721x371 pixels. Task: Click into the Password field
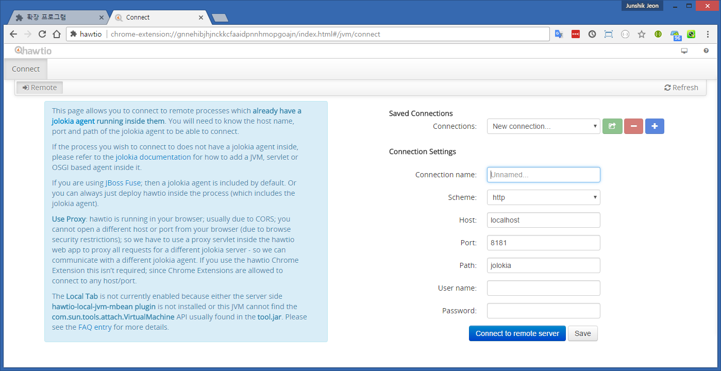click(x=543, y=311)
